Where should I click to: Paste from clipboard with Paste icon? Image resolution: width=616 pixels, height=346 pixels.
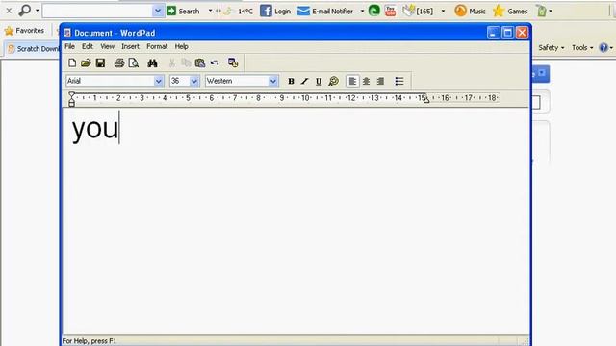coord(200,62)
